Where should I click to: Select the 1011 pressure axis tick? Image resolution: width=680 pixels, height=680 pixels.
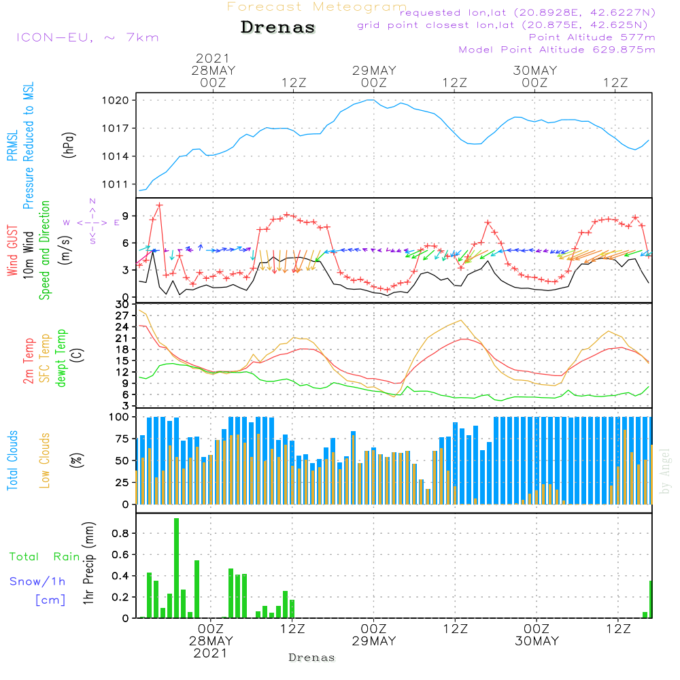pos(116,184)
